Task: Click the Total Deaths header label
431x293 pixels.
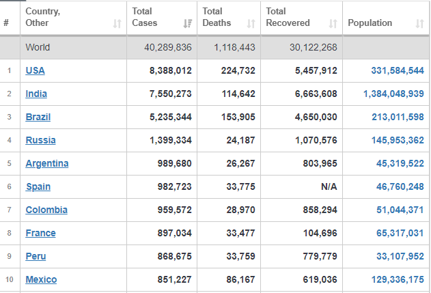Action: [x=217, y=17]
